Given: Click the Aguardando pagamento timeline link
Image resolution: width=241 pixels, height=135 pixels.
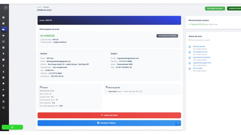Looking at the screenshot, I should click(202, 63).
